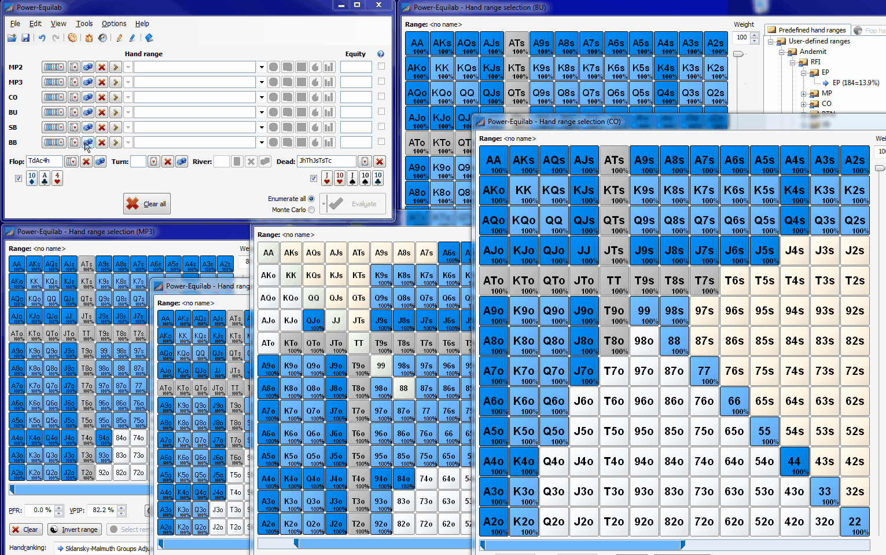Open BB hand range dropdown arrow

pos(262,143)
